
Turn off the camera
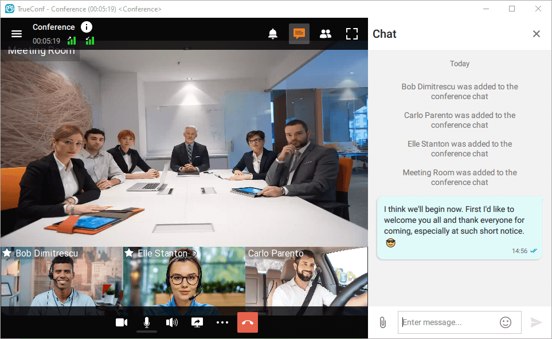click(x=122, y=322)
